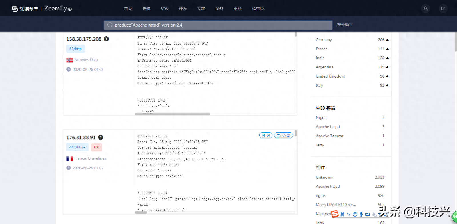Click the 'Server: Apache/2.4.7 (Ubuntu)' line
This screenshot has width=457, height=224.
pyautogui.click(x=166, y=49)
